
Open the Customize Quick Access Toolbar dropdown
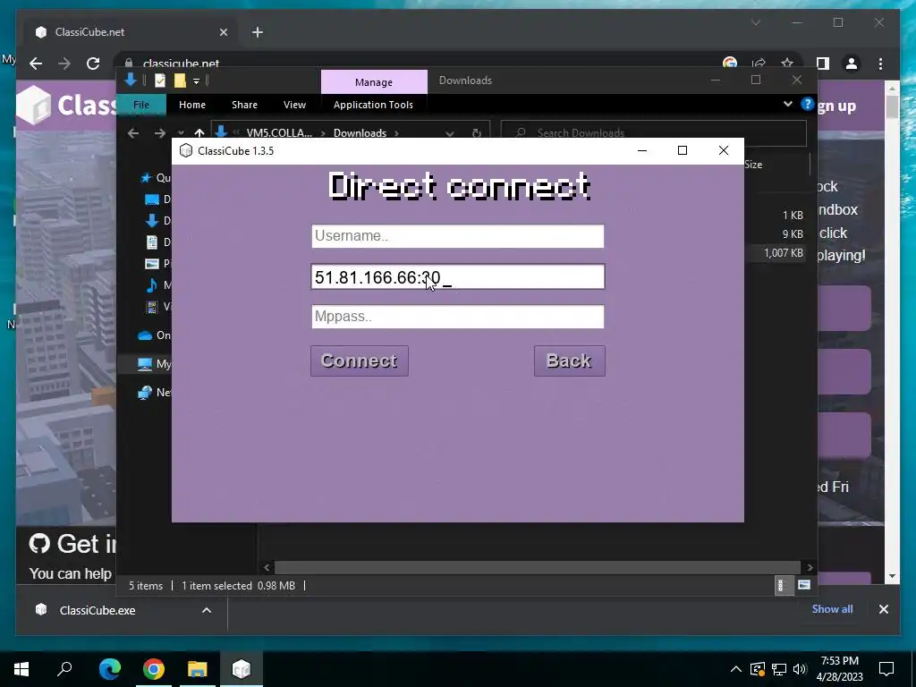click(x=196, y=81)
